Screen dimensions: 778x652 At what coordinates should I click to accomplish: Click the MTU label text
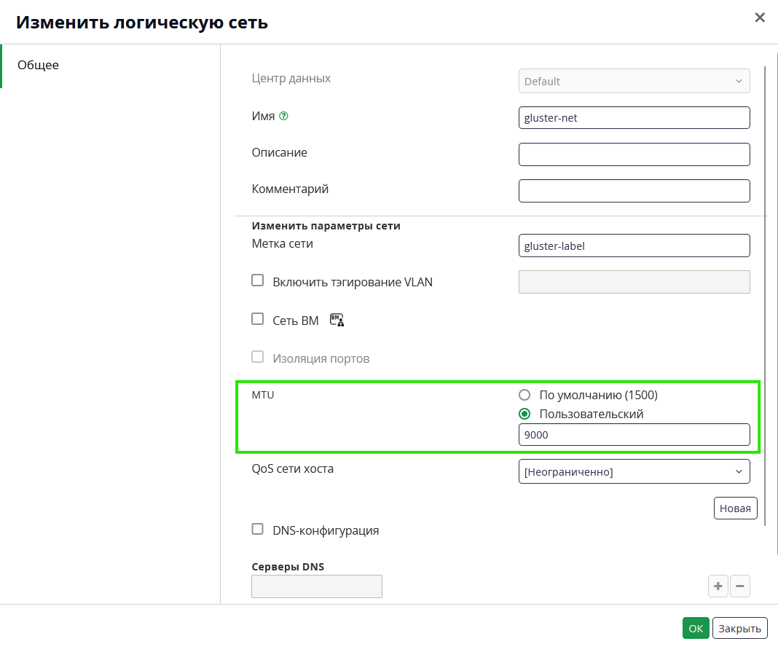click(263, 395)
